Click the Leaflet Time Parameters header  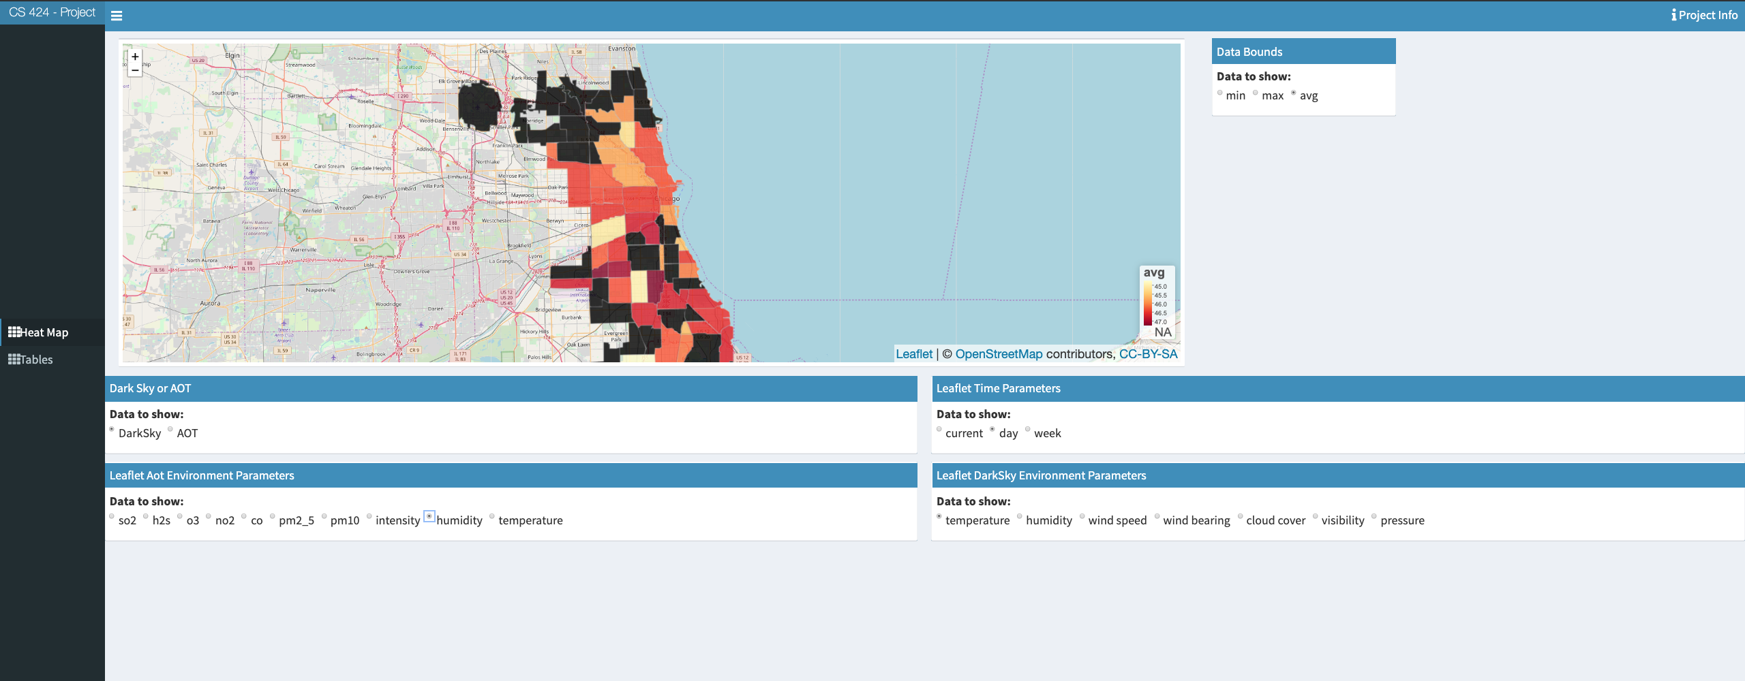[x=1337, y=388]
